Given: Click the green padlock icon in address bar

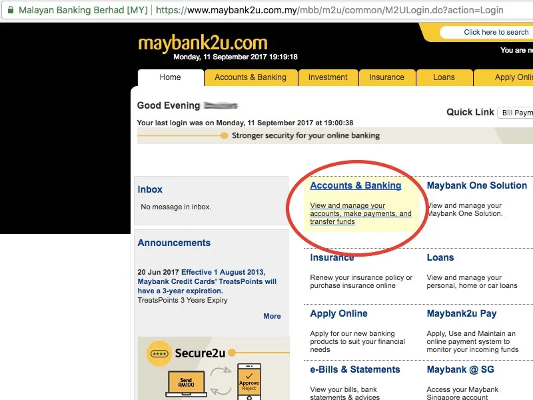Looking at the screenshot, I should [x=11, y=10].
